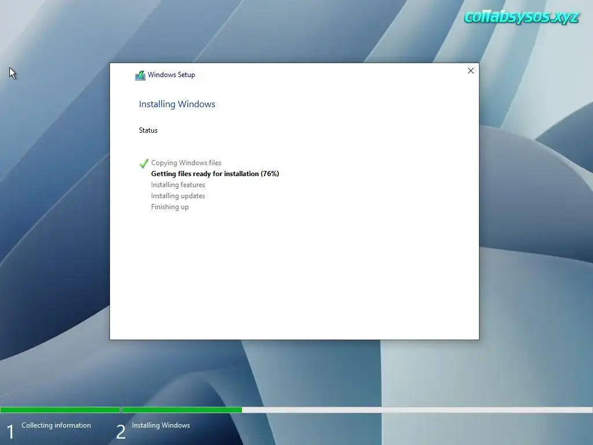Click the Installing updates step

point(178,196)
